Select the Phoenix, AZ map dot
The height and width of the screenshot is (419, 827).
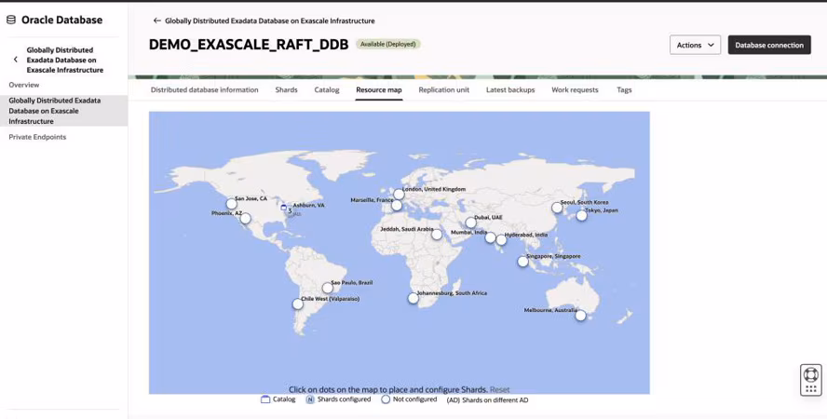[245, 218]
